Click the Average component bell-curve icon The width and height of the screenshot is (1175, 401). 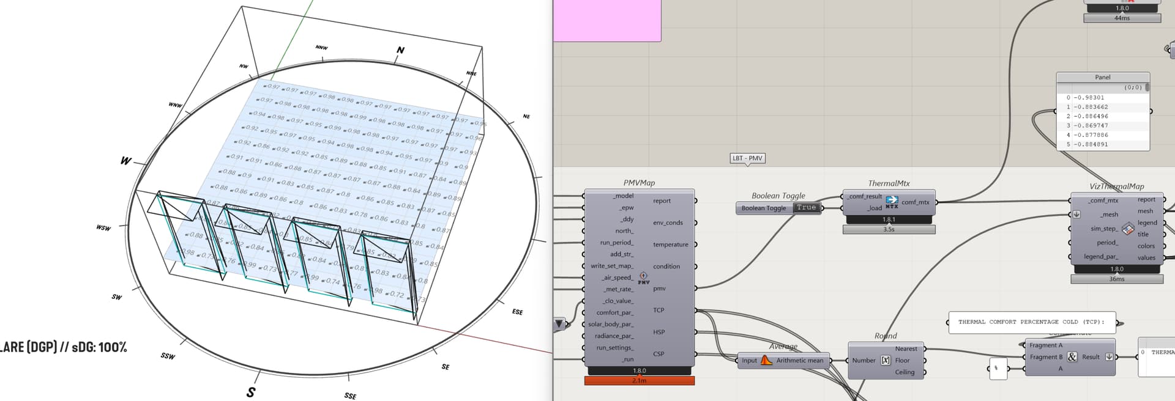766,360
